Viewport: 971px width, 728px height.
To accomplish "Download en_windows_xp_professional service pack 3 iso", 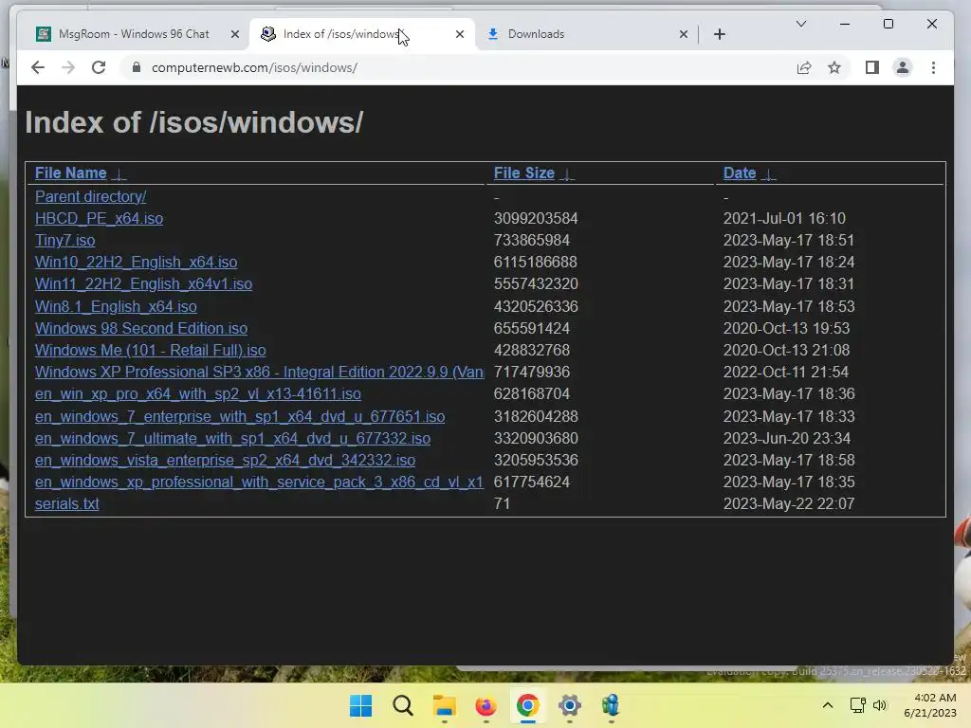I will tap(260, 482).
